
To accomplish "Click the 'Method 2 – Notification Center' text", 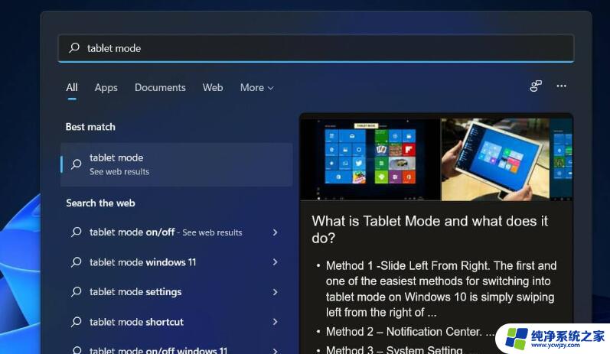I will coord(404,332).
